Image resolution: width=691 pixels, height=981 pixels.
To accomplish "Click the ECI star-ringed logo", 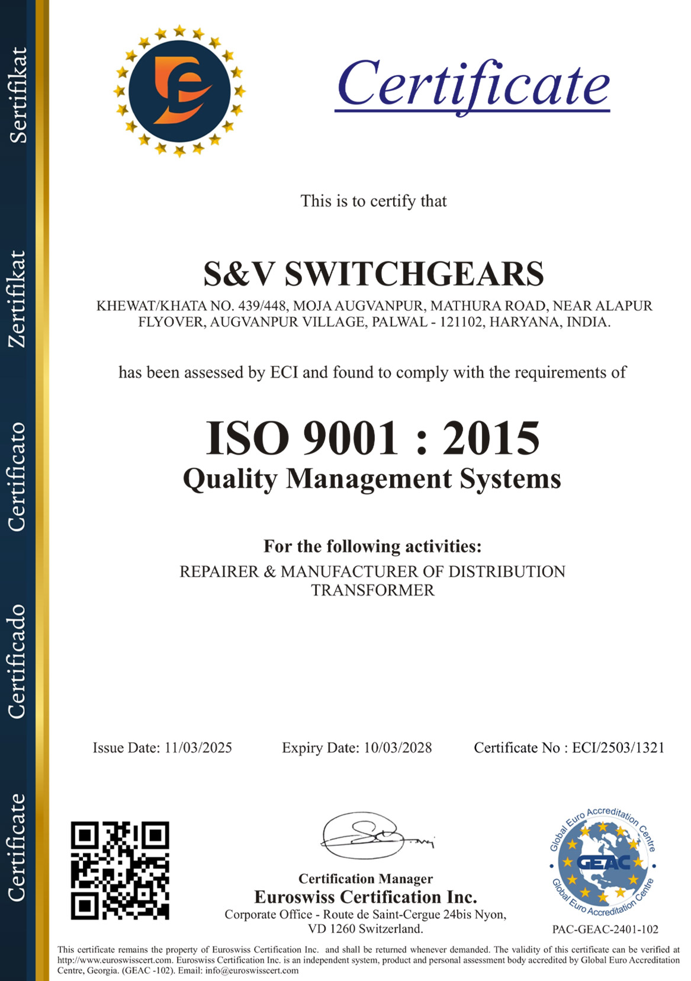I will (179, 91).
